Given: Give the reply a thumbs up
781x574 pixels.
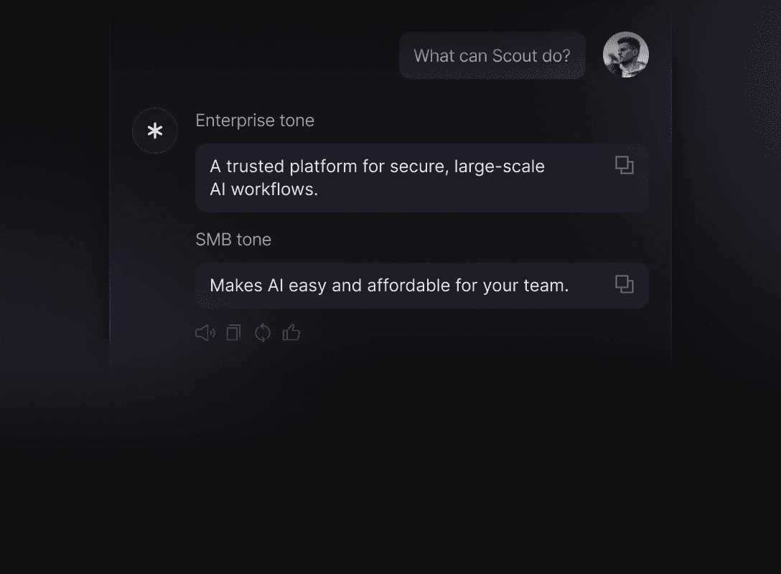Looking at the screenshot, I should click(x=291, y=332).
